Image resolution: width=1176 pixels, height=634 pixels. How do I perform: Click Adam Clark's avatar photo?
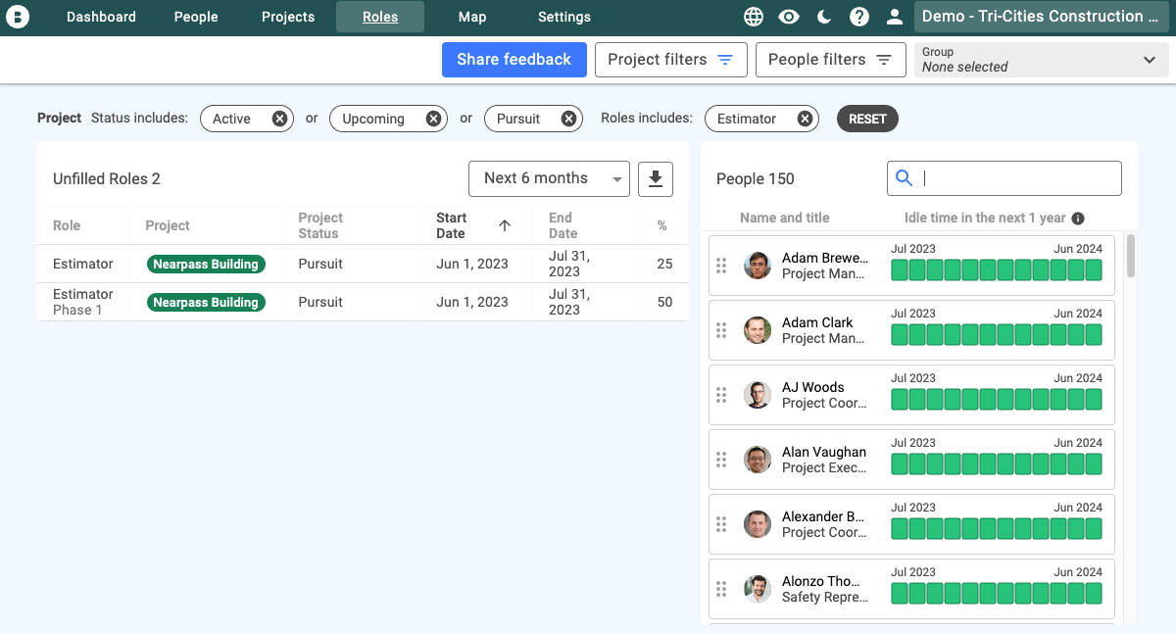click(x=758, y=330)
